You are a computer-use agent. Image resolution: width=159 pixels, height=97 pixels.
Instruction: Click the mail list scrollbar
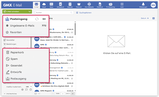75,29
